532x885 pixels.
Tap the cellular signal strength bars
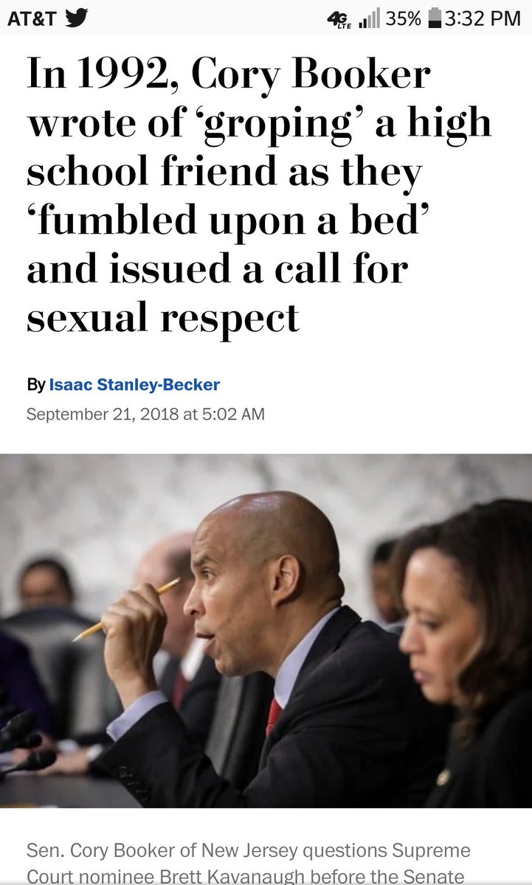coord(369,18)
